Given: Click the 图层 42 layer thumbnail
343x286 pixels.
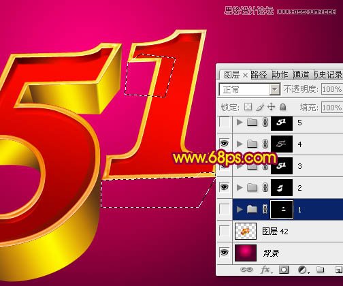Looking at the screenshot, I should point(246,231).
